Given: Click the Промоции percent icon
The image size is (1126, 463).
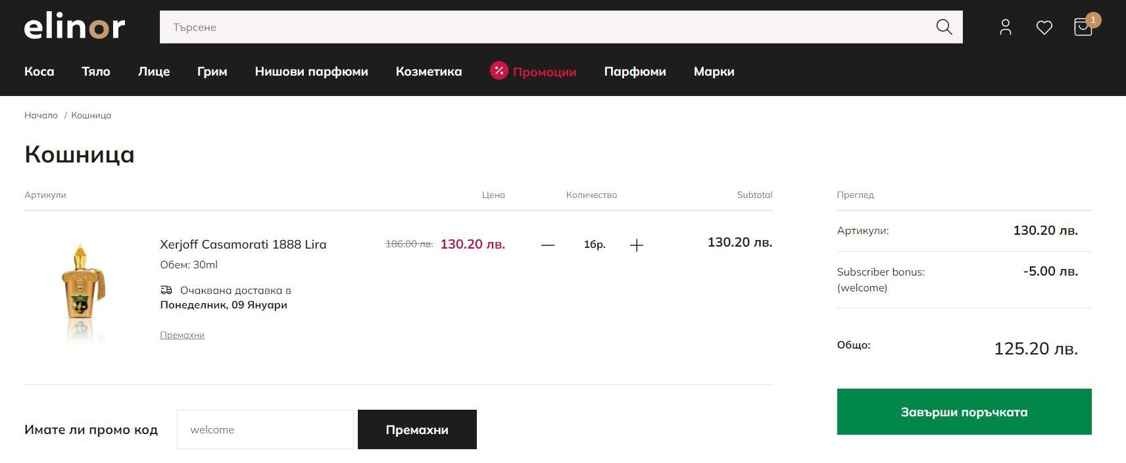Looking at the screenshot, I should pos(499,70).
